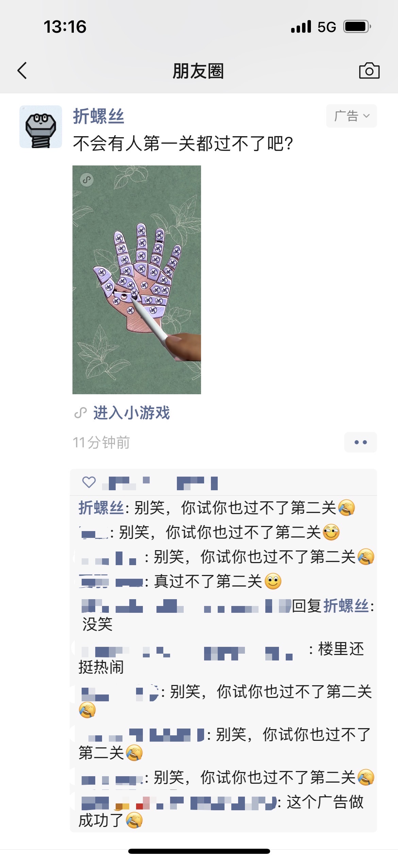Tap the link icon beside 进入小游戏
The image size is (398, 862).
click(x=81, y=413)
